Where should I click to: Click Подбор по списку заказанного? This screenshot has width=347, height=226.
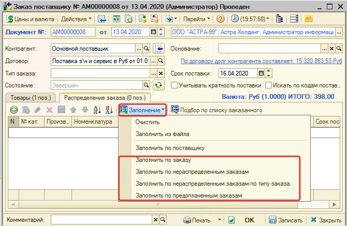tap(216, 110)
